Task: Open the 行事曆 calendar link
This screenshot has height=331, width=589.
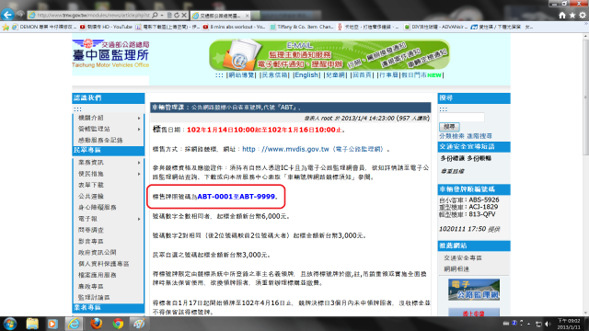Action: coord(388,75)
